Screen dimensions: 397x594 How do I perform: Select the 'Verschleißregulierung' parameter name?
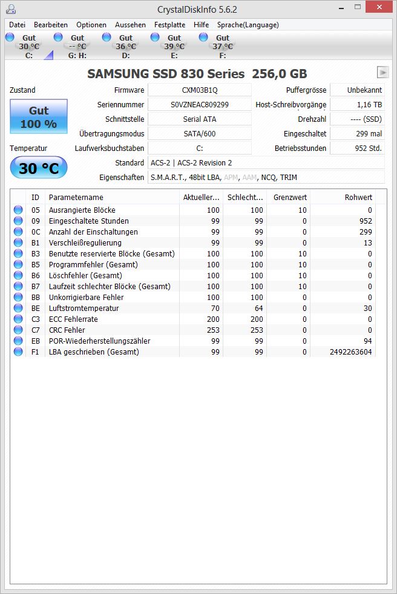[x=85, y=243]
